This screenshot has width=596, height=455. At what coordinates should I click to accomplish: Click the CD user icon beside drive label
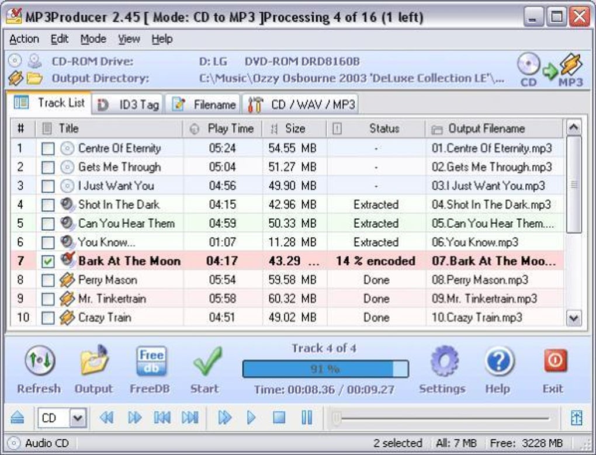click(34, 61)
